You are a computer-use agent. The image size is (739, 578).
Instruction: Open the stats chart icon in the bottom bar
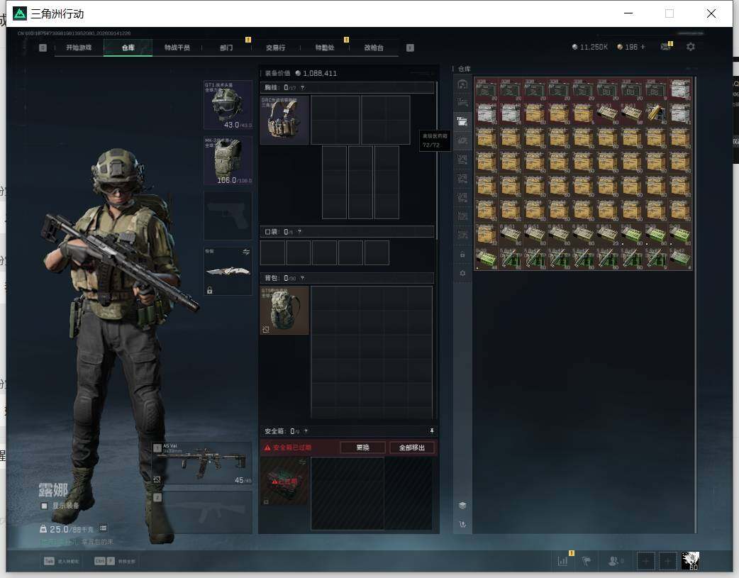point(562,560)
